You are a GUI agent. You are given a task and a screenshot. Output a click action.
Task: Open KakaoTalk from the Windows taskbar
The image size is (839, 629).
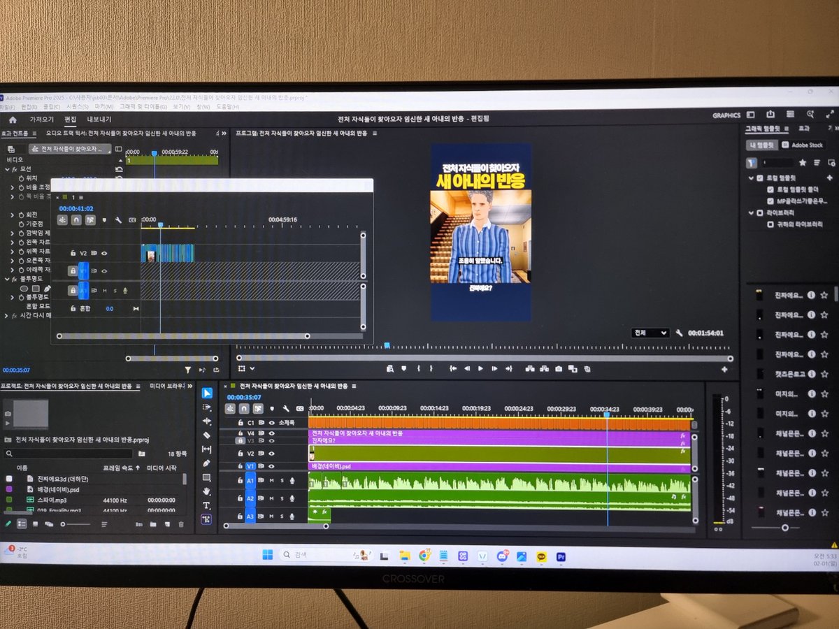(541, 556)
